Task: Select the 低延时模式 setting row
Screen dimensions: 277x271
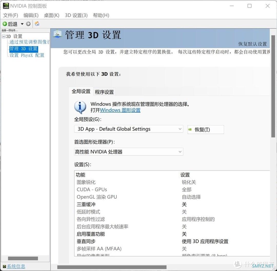Action: pos(172,212)
